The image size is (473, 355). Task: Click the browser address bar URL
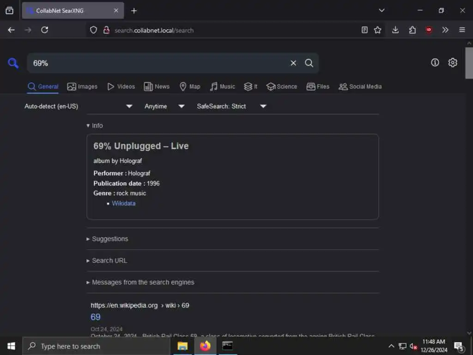coord(154,31)
